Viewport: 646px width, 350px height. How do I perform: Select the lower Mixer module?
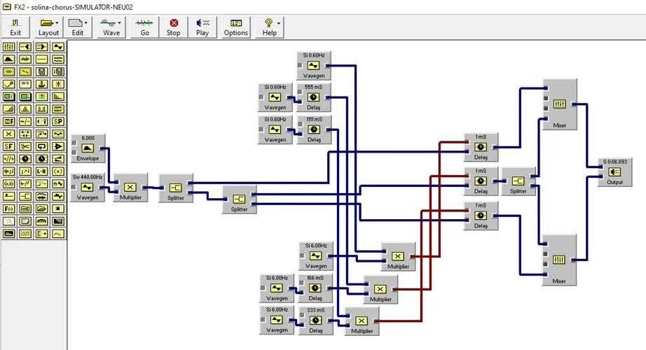(559, 260)
